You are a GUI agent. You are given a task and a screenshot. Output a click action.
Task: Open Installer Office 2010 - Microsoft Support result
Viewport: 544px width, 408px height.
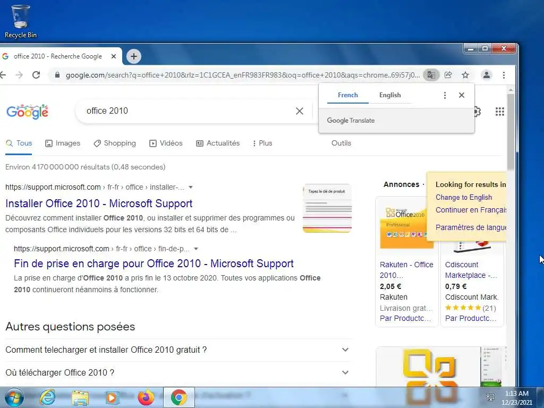click(x=99, y=203)
